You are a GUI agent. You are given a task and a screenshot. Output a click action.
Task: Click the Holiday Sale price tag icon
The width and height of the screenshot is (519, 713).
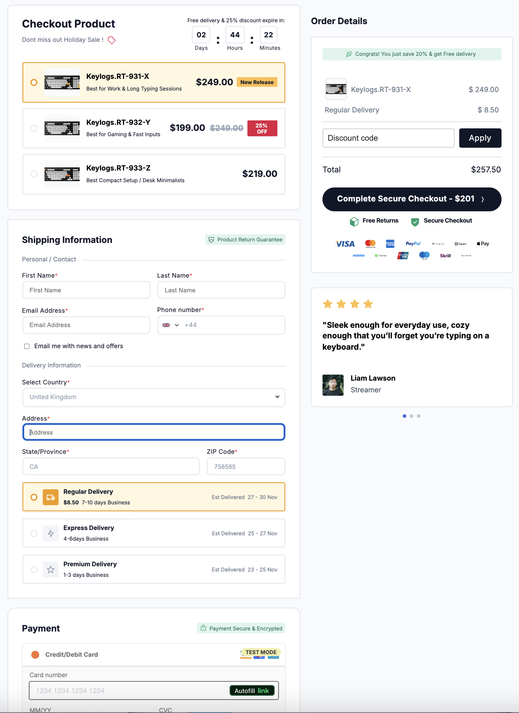(x=112, y=40)
